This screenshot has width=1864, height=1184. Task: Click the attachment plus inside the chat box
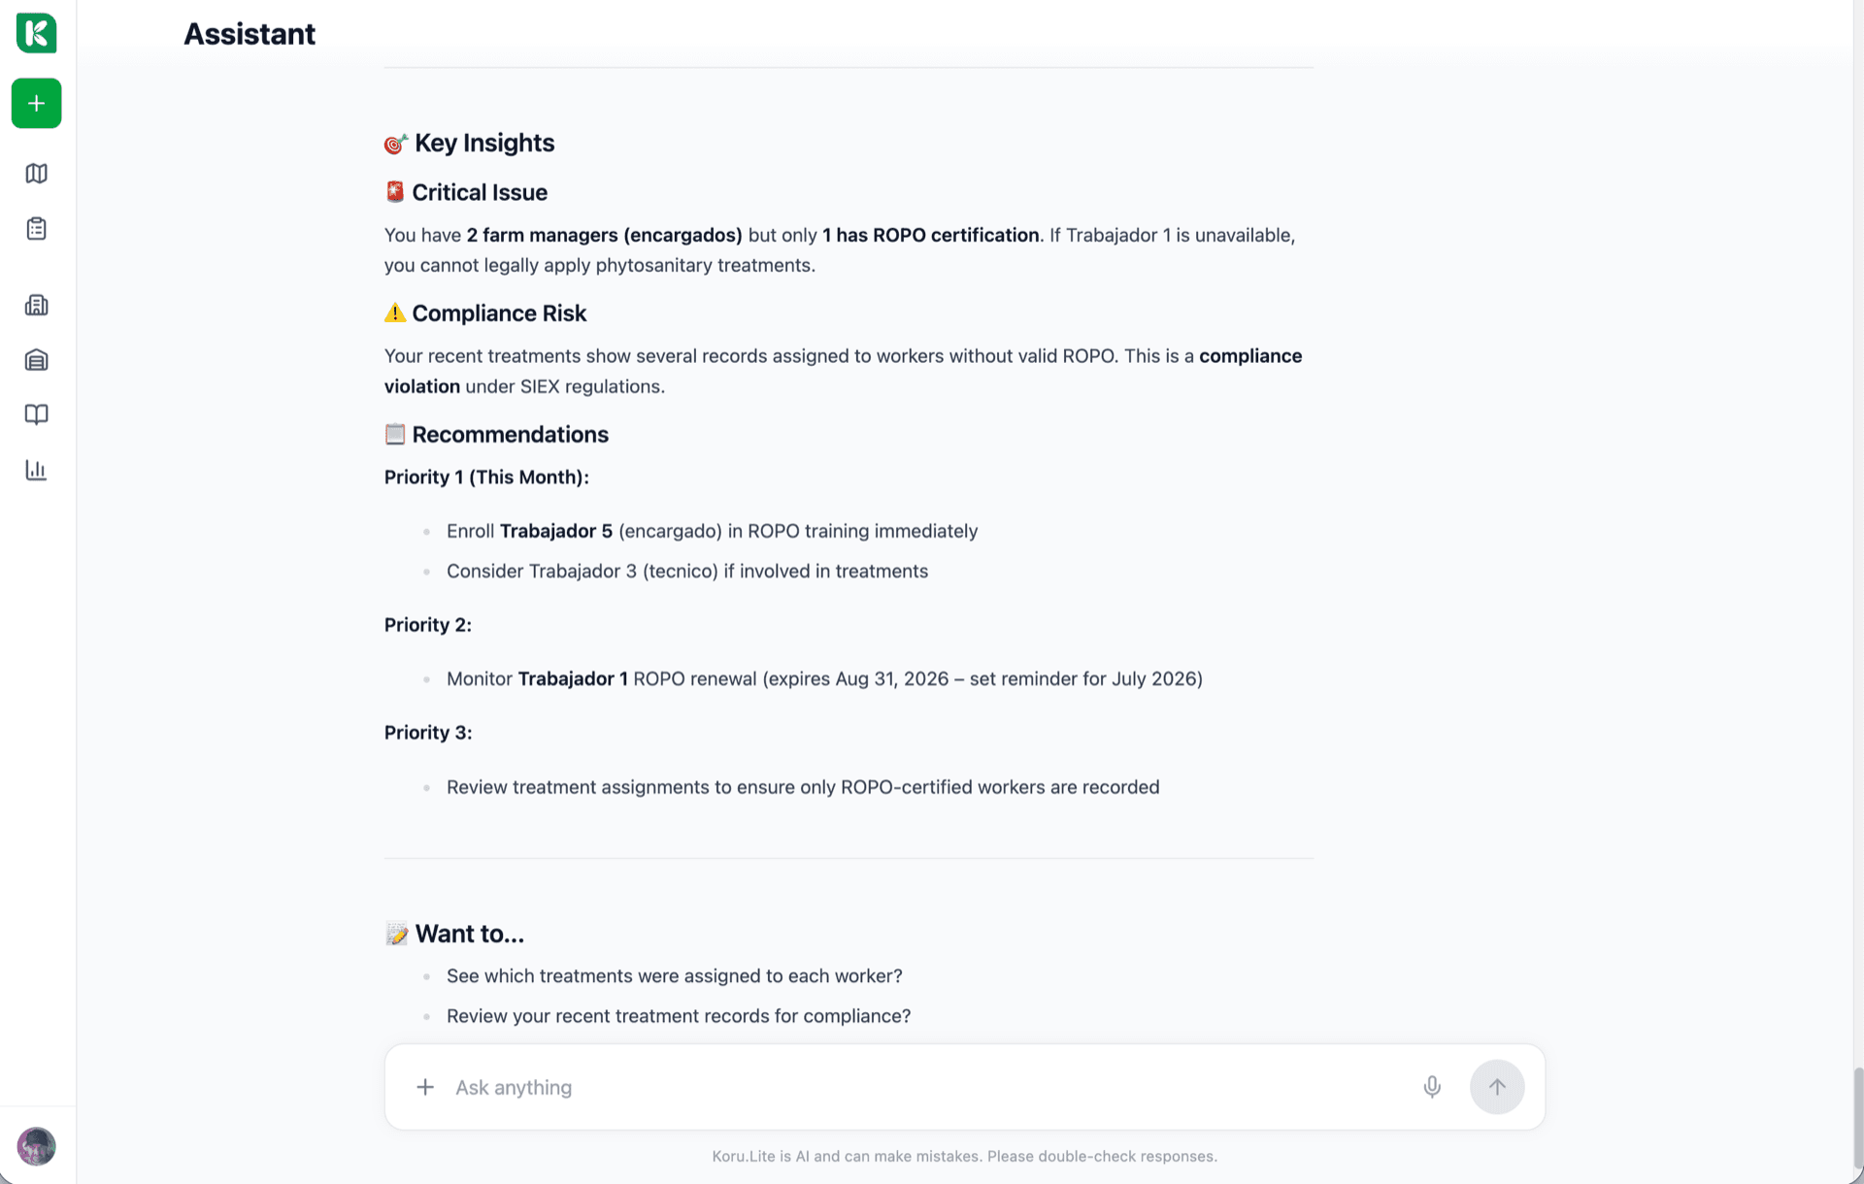coord(425,1087)
